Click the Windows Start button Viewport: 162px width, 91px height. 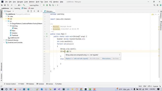(x=2, y=89)
